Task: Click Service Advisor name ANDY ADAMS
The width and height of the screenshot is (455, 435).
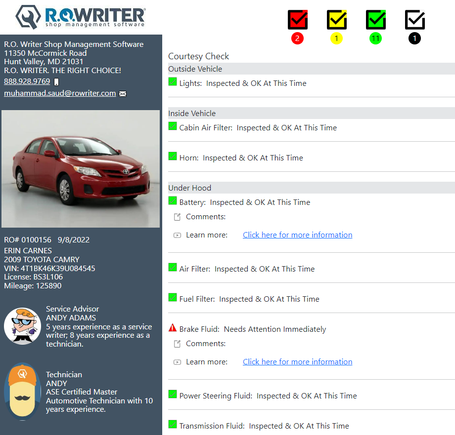Action: tap(71, 317)
